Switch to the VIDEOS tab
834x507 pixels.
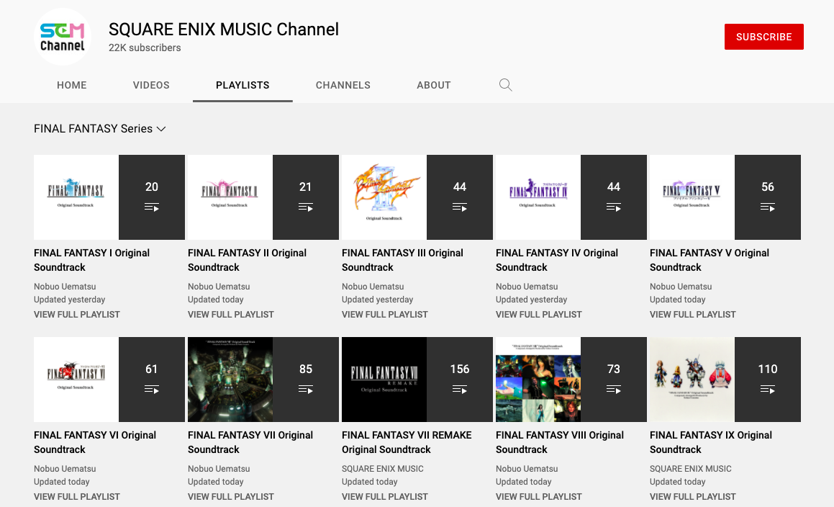(151, 85)
